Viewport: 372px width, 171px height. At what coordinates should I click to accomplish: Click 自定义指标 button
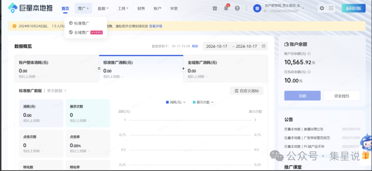247,91
